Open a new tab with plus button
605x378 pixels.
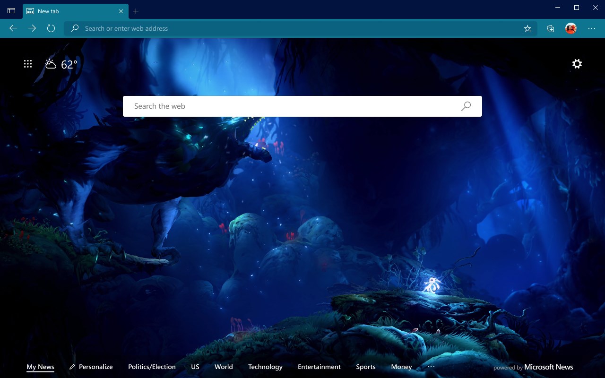pyautogui.click(x=136, y=11)
